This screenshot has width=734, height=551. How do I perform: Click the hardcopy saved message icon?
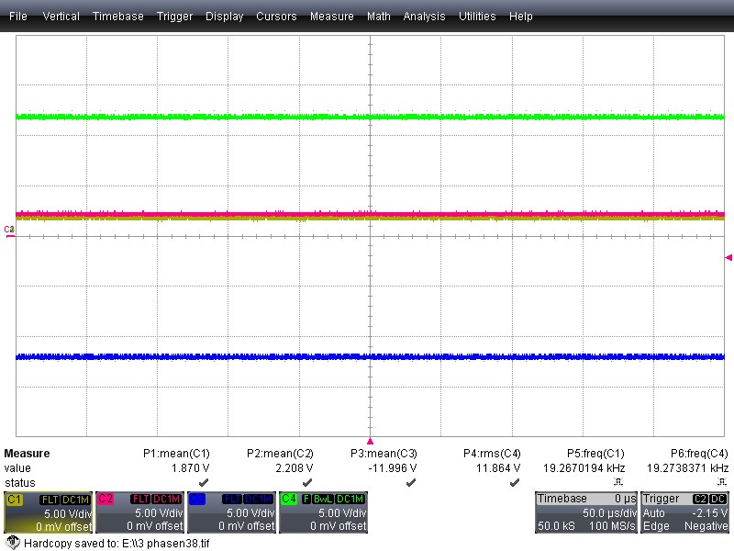point(13,543)
